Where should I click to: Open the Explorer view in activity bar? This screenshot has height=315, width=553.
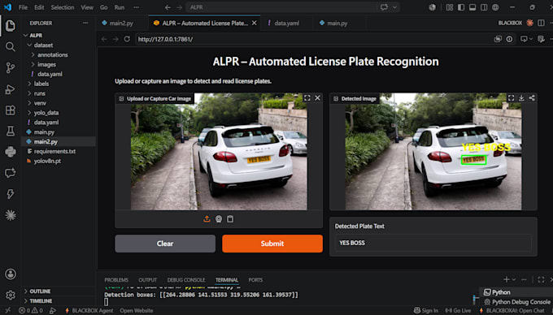pyautogui.click(x=11, y=26)
